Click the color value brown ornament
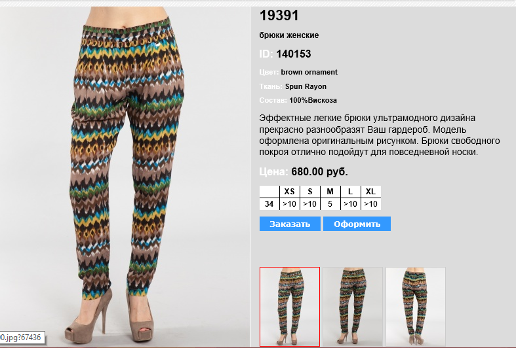This screenshot has width=516, height=348. pyautogui.click(x=309, y=72)
